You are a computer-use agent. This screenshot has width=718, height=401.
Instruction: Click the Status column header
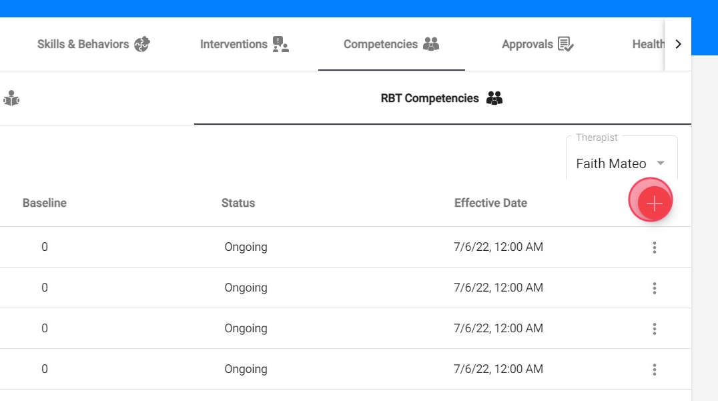coord(238,203)
